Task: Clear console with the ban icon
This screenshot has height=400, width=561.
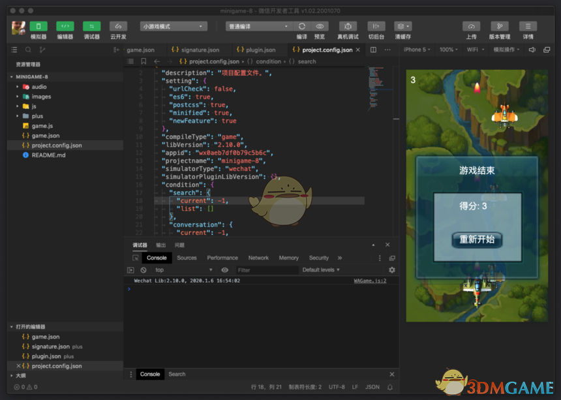Action: pos(144,270)
